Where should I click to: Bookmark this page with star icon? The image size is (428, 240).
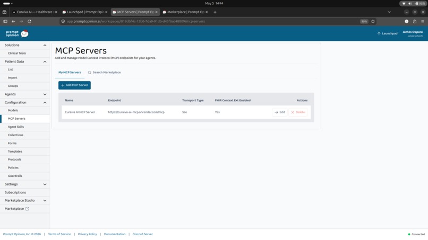click(x=373, y=21)
